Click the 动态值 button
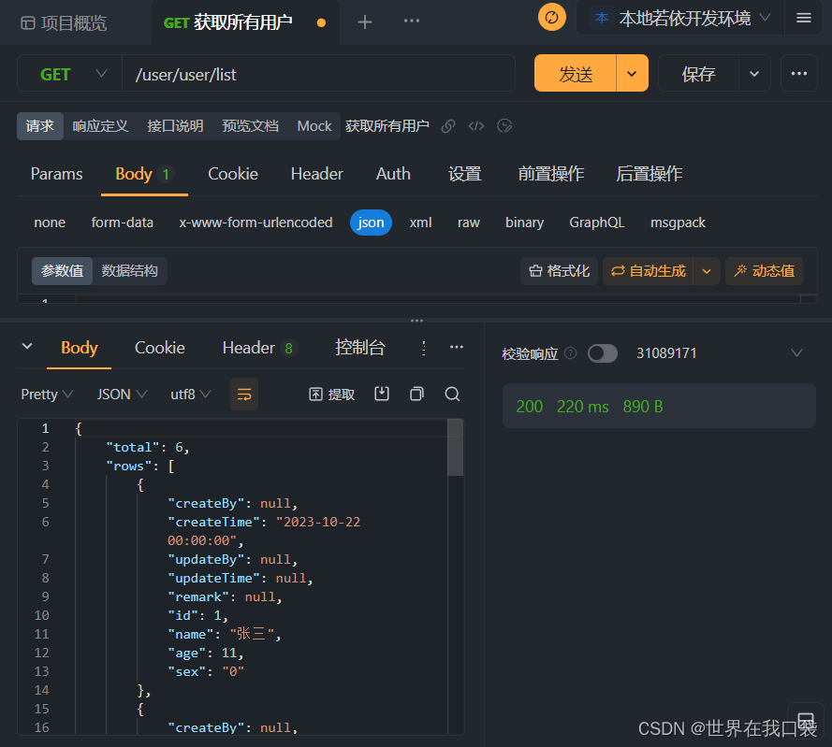Viewport: 832px width, 747px height. pos(764,271)
